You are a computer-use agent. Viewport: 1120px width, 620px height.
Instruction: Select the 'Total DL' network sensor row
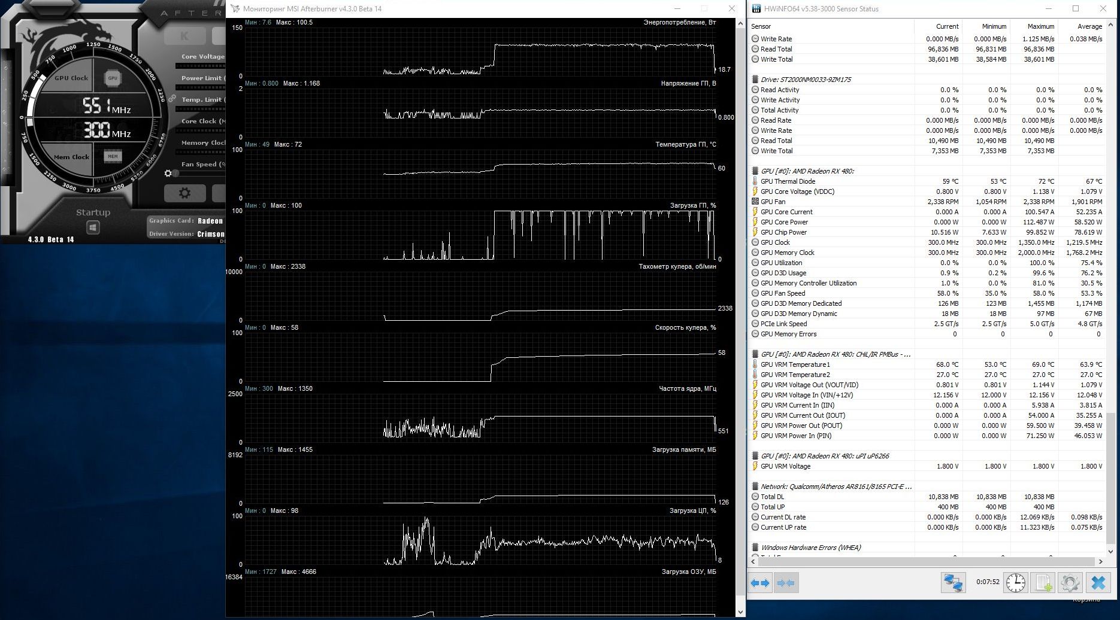[926, 497]
